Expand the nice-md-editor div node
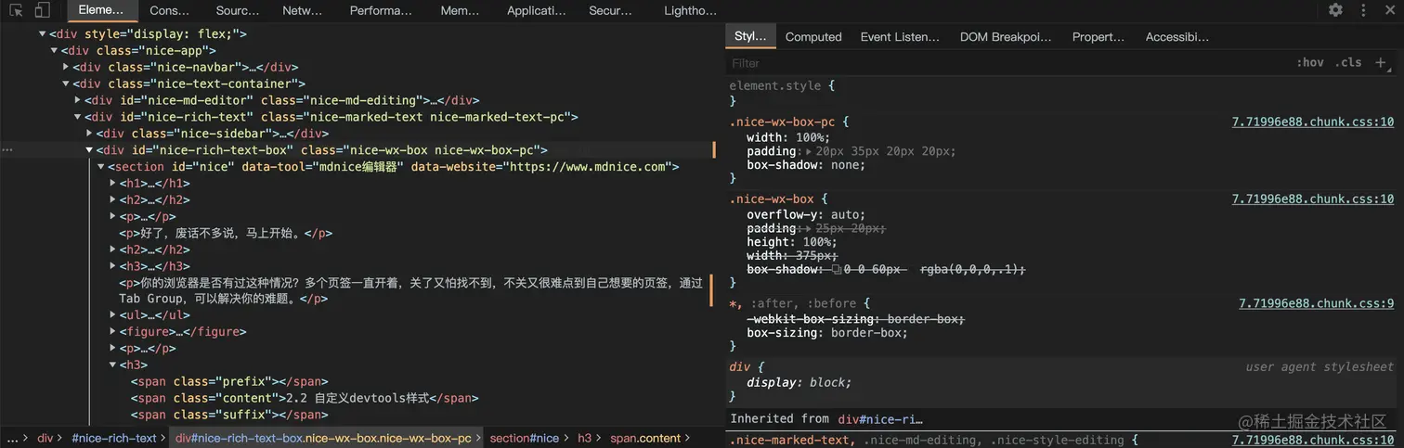Screen dimensions: 1404x448 (x=77, y=100)
